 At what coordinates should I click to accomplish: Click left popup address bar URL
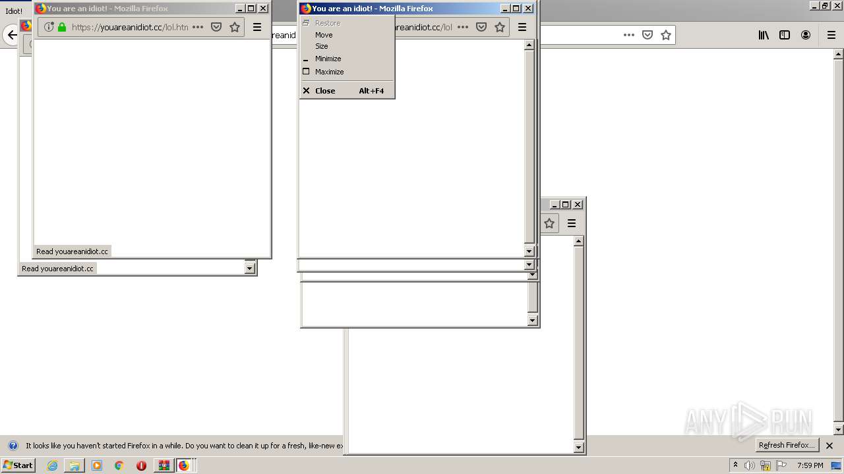[x=130, y=27]
